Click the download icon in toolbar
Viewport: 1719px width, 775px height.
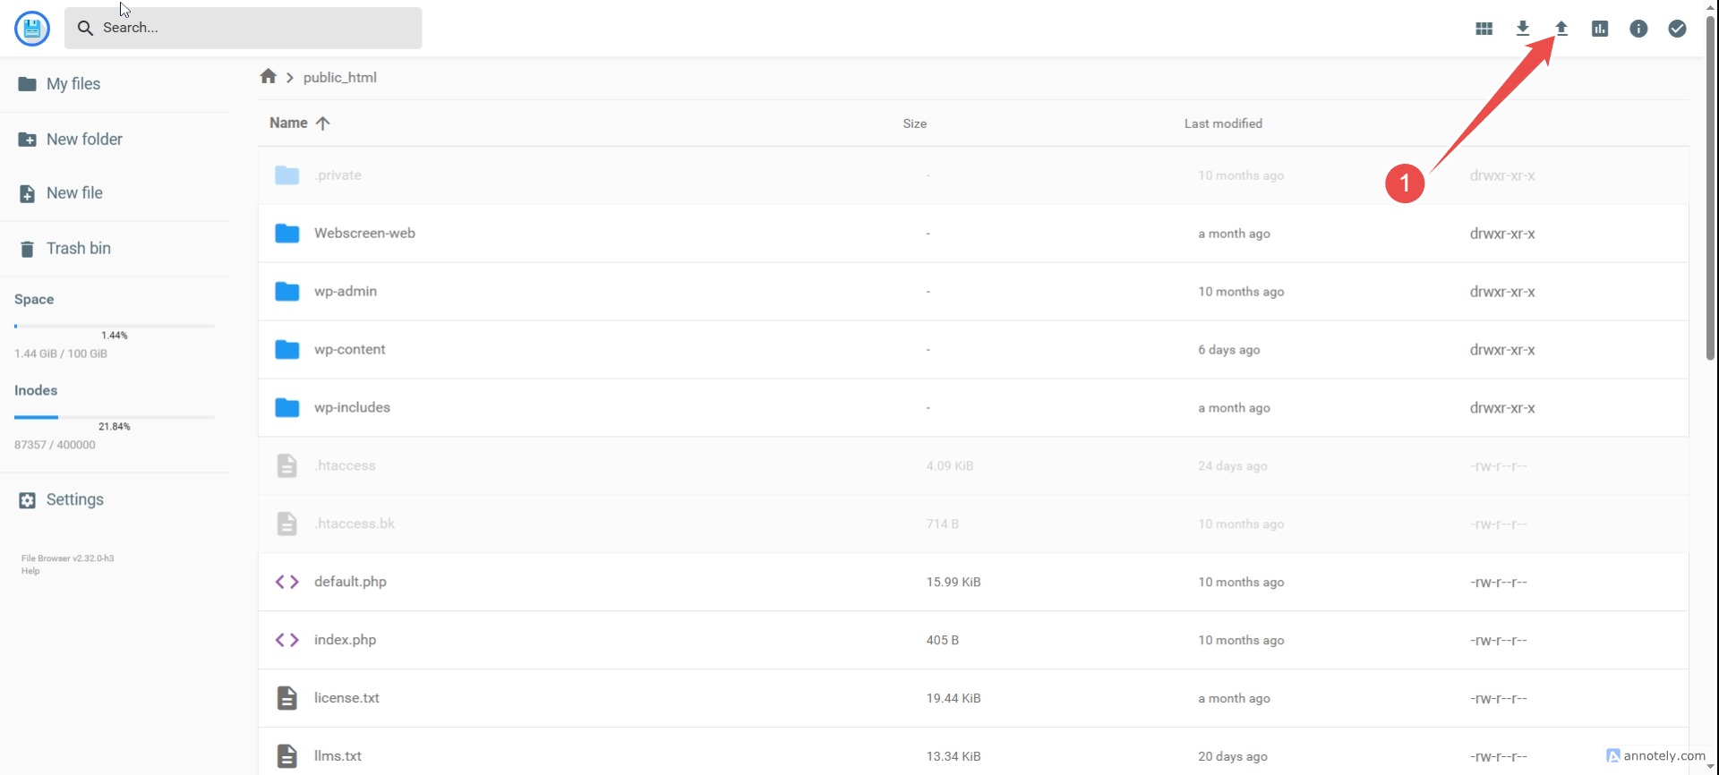click(1522, 29)
